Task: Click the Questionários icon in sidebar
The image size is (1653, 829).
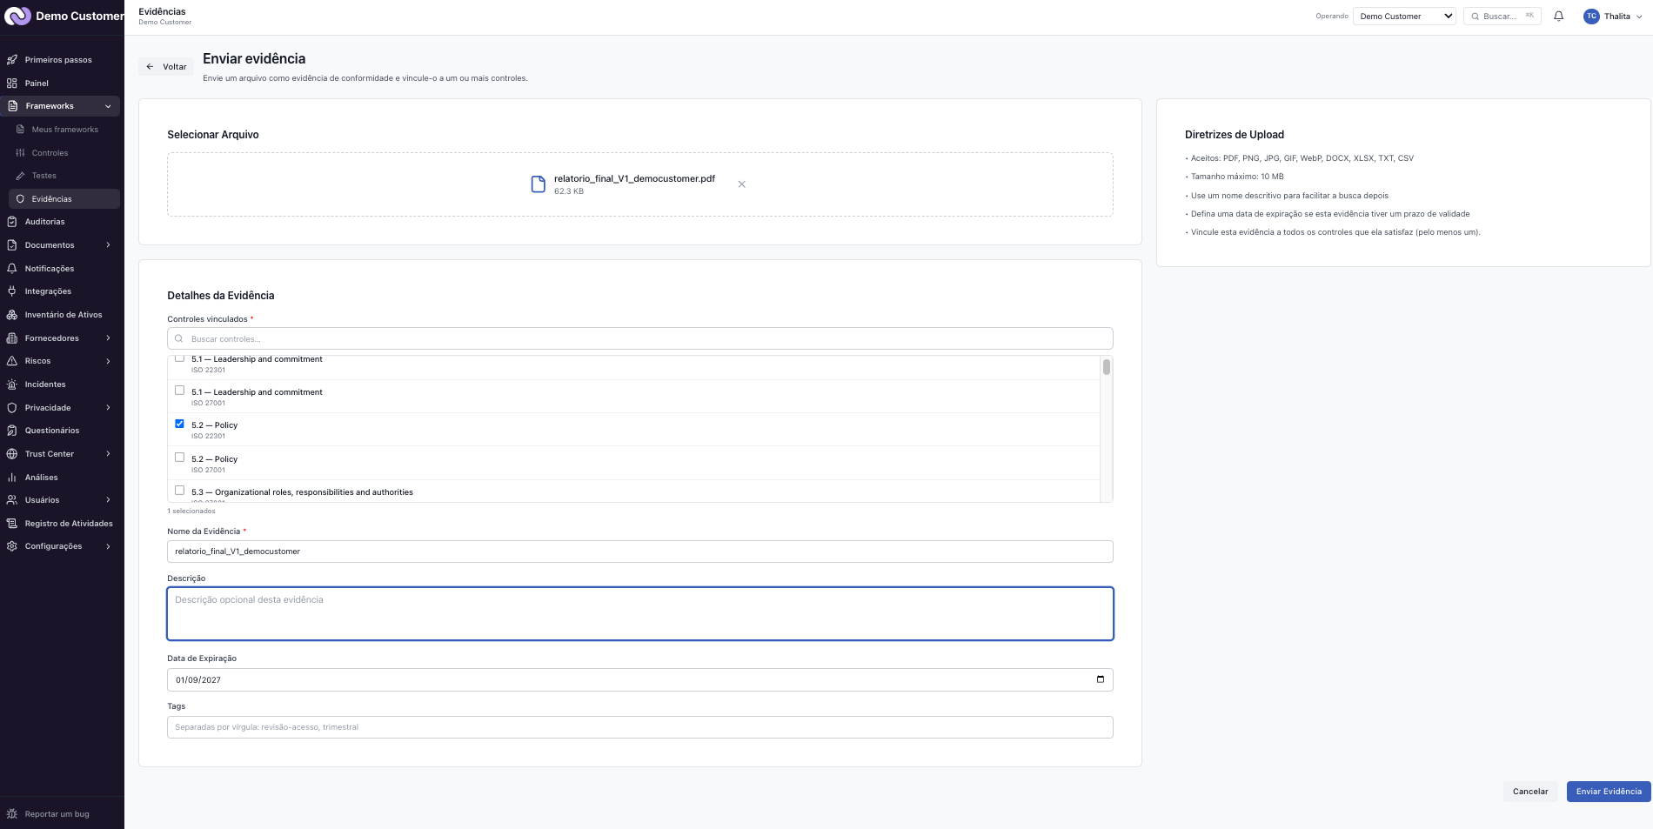Action: [x=12, y=431]
